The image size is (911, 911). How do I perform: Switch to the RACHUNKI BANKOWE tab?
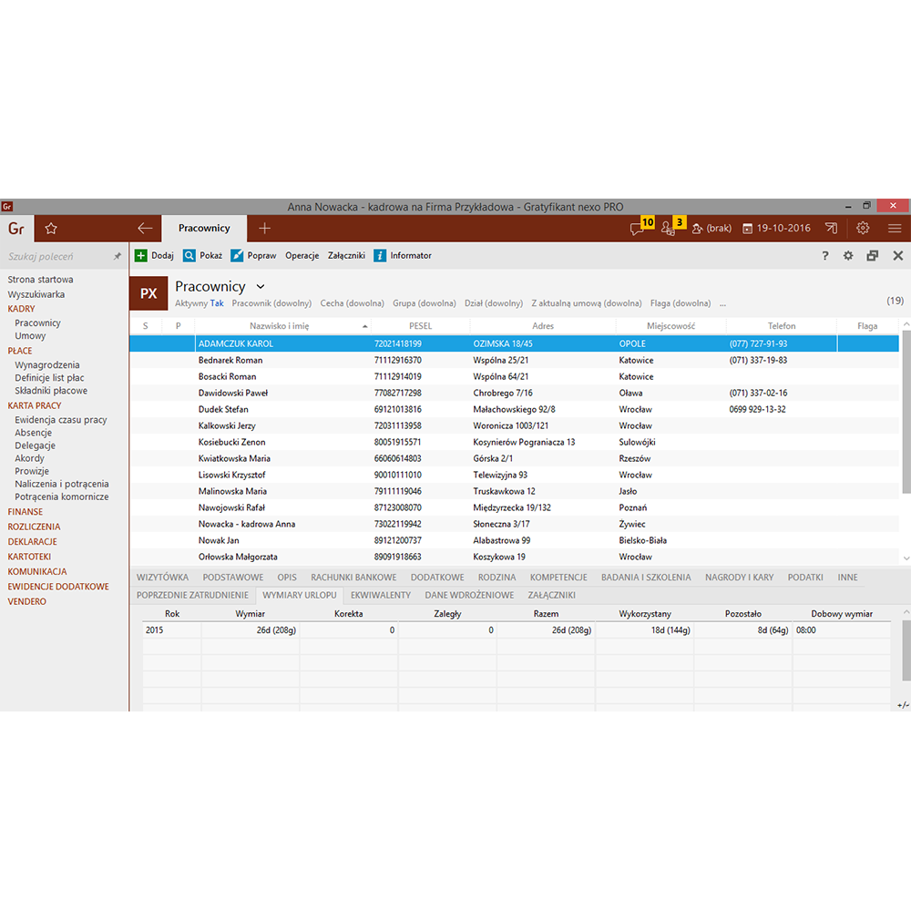click(x=353, y=578)
